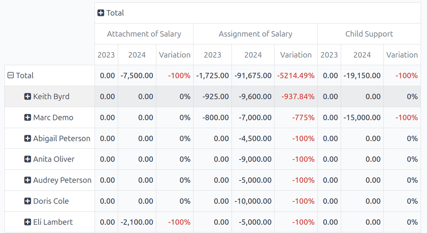Open Eli Lambert's -2,100.00 attachment cell
Screen dimensions: 427x233
(137, 222)
